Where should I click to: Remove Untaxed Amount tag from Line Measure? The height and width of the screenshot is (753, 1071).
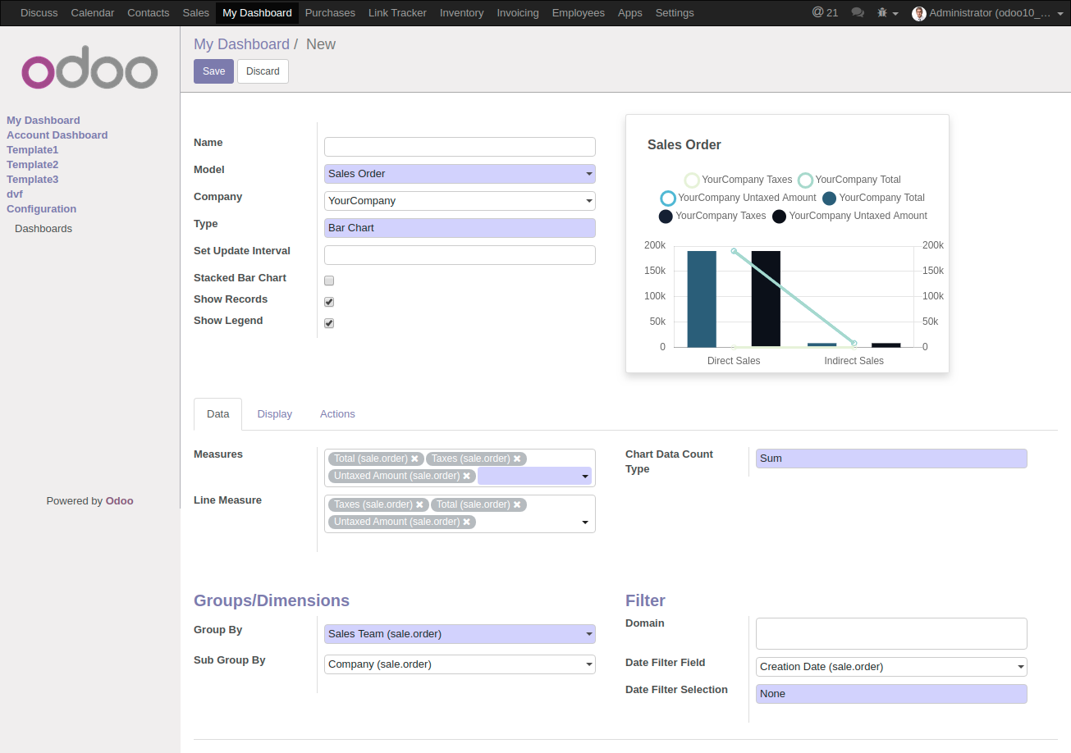click(x=466, y=522)
